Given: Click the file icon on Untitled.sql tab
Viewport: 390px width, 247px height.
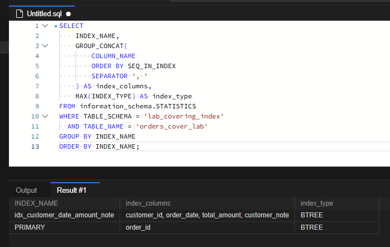Looking at the screenshot, I should point(20,13).
